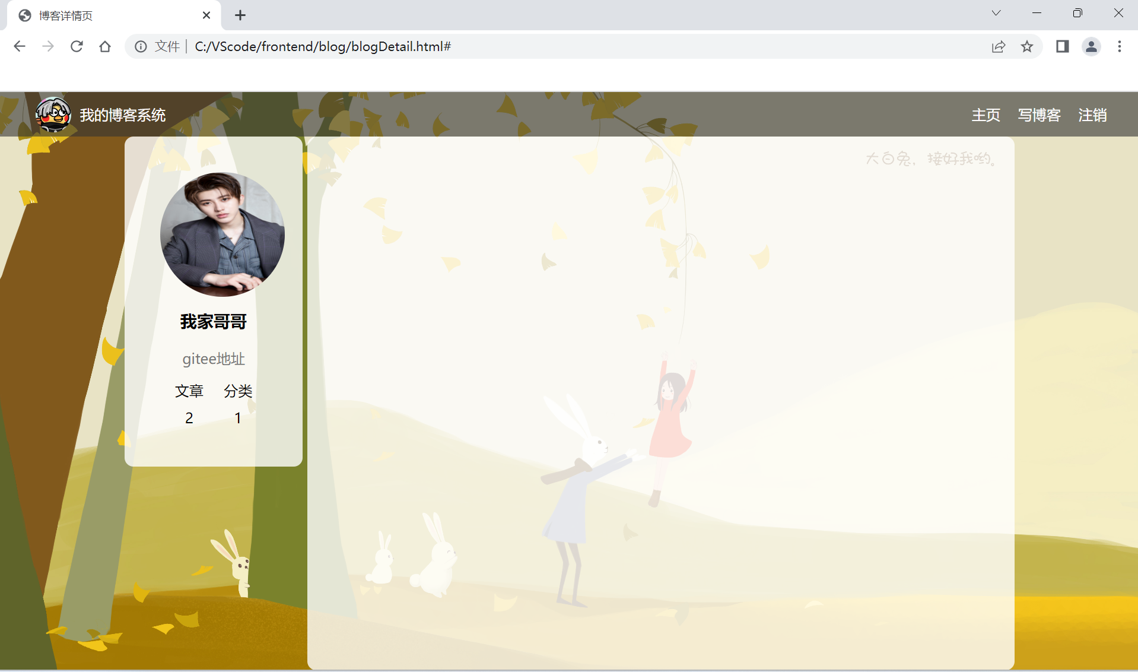Minimize the browser window
This screenshot has width=1138, height=672.
point(1037,13)
